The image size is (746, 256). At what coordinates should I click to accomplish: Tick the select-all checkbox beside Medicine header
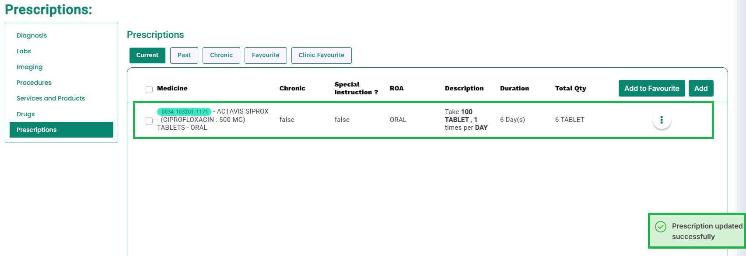click(x=149, y=90)
